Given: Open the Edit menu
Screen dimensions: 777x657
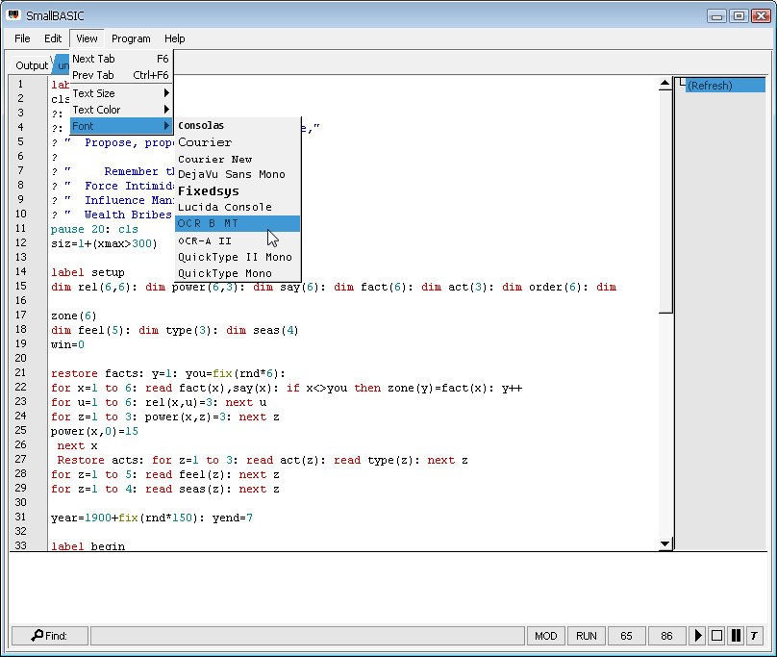Looking at the screenshot, I should (53, 38).
